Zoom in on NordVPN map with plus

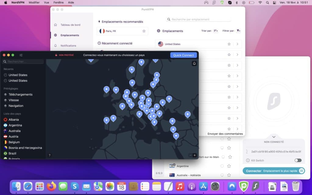pos(195,155)
